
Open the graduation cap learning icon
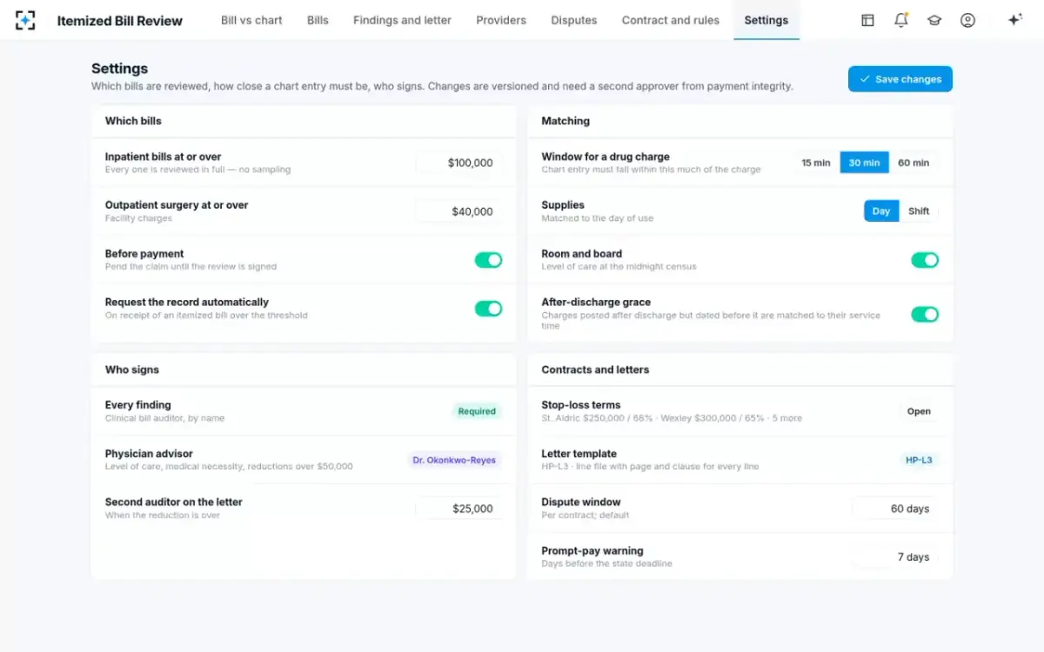[934, 20]
